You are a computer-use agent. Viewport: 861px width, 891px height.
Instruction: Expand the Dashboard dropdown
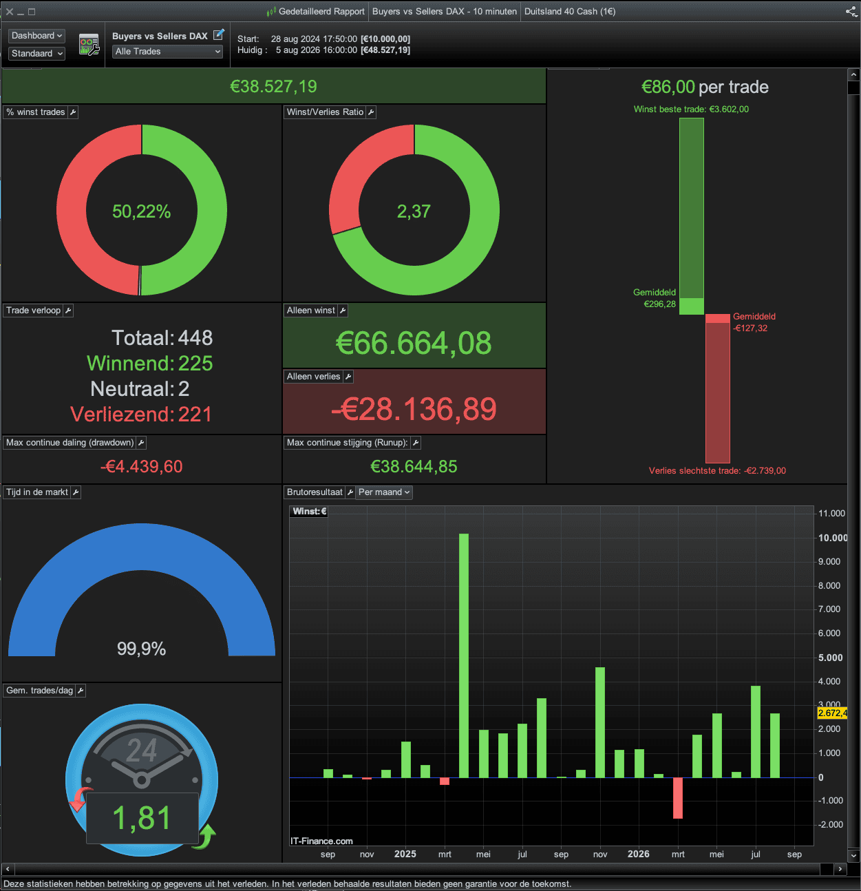tap(37, 36)
